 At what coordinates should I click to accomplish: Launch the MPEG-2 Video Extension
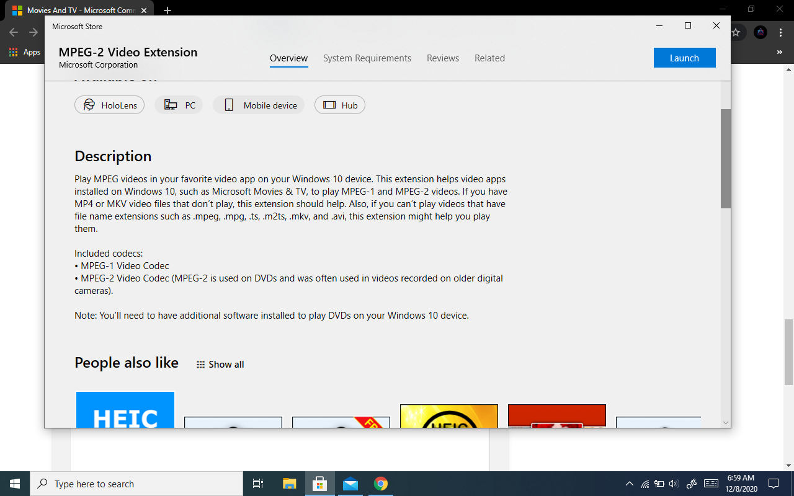(x=684, y=58)
